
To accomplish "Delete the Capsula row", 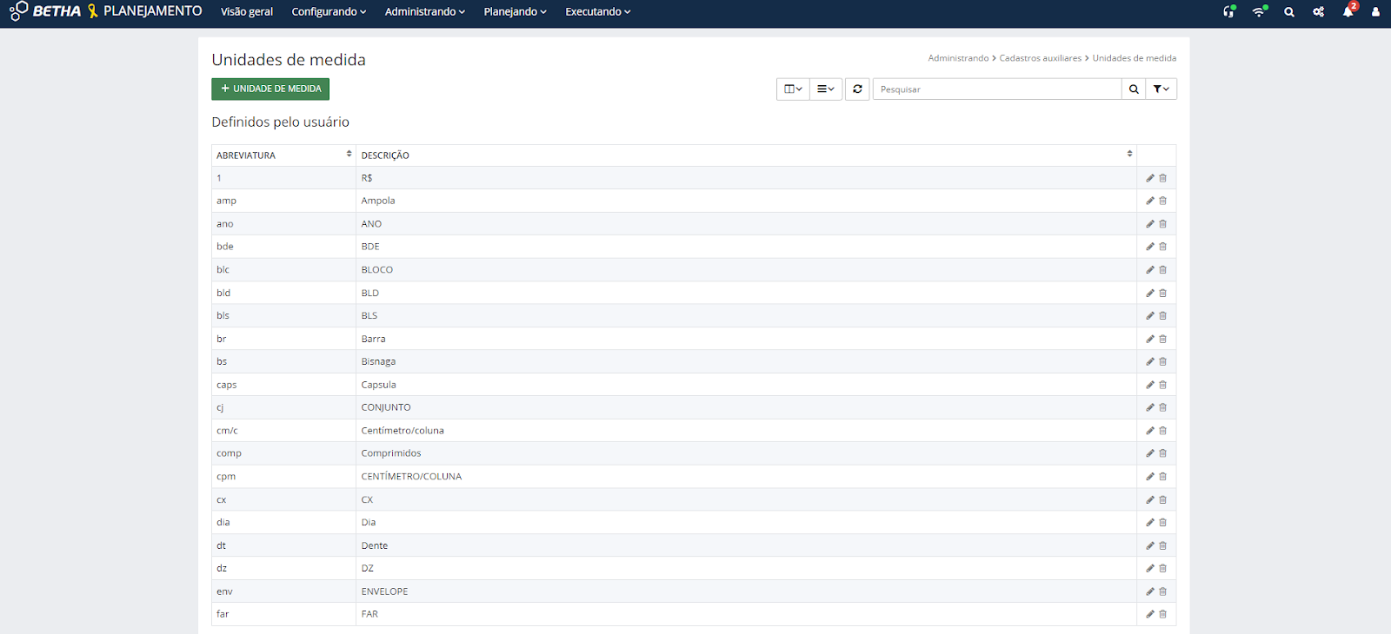I will tap(1163, 385).
